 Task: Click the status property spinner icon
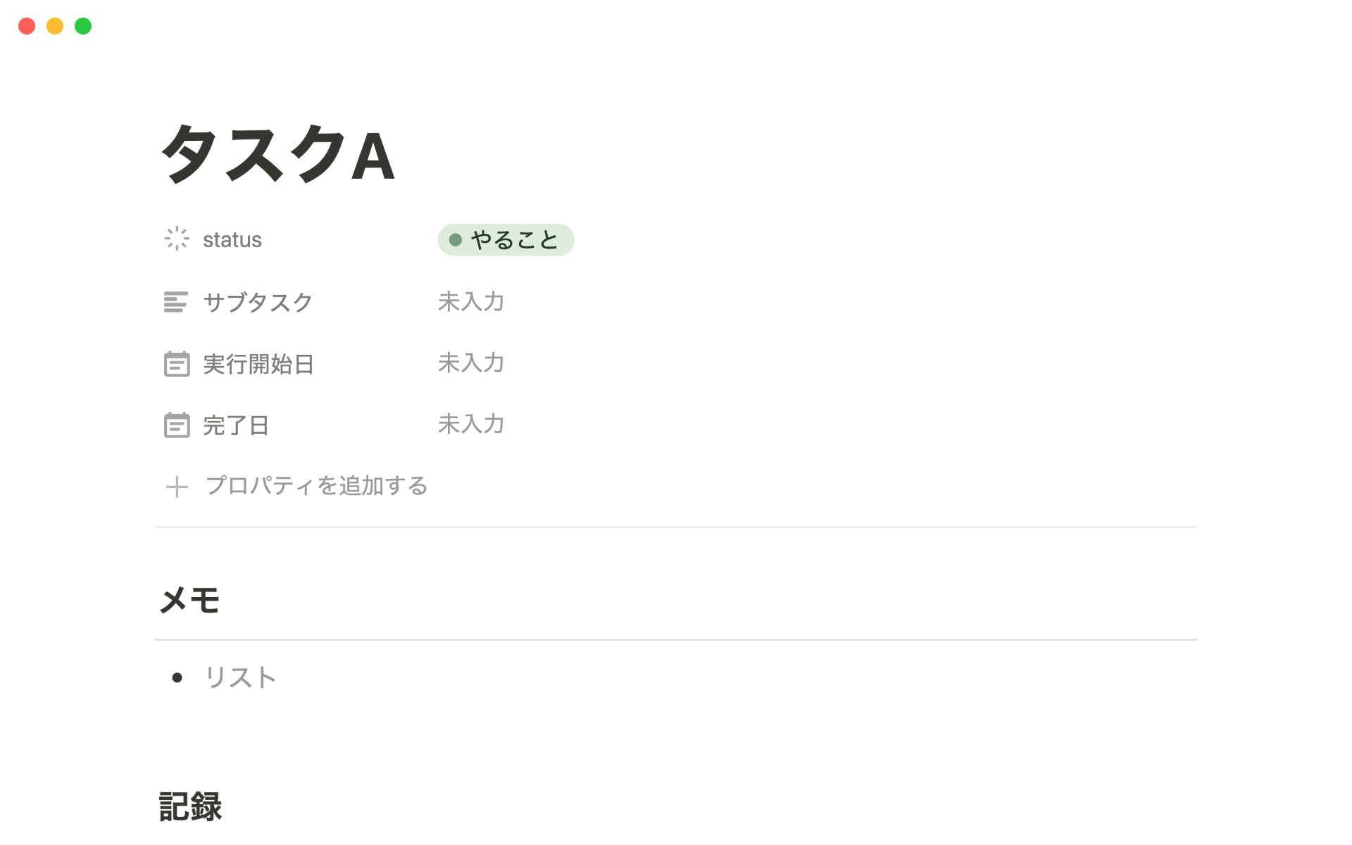tap(177, 239)
